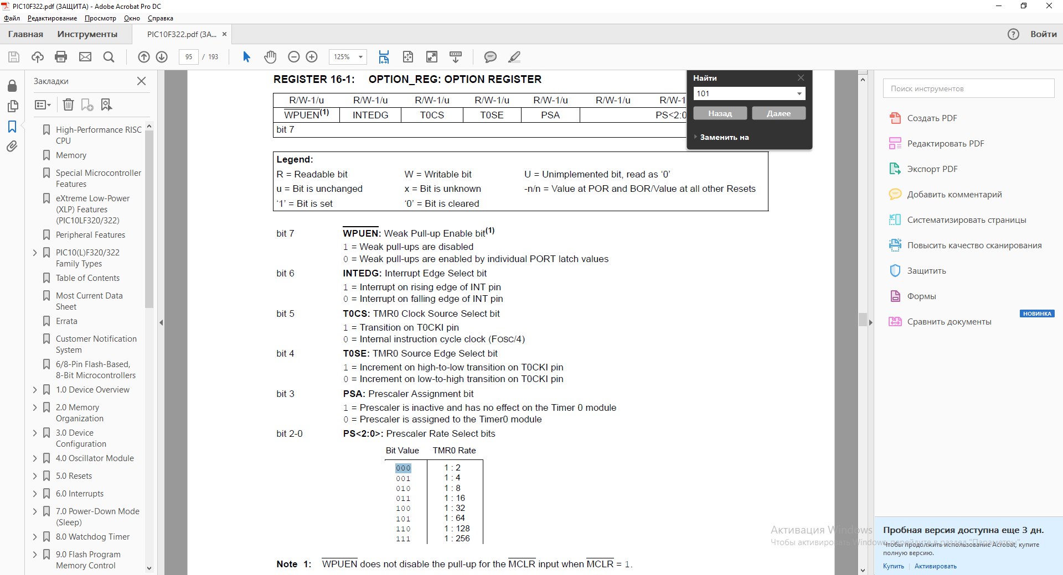
Task: Select the highlight pen tool
Action: click(x=514, y=57)
